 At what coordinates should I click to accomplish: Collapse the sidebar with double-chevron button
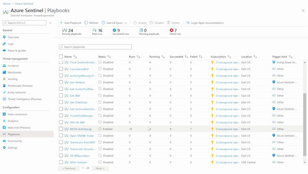pos(50,23)
